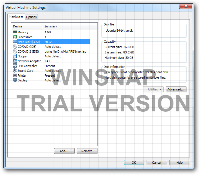Switch to the Options tab

coord(31,17)
